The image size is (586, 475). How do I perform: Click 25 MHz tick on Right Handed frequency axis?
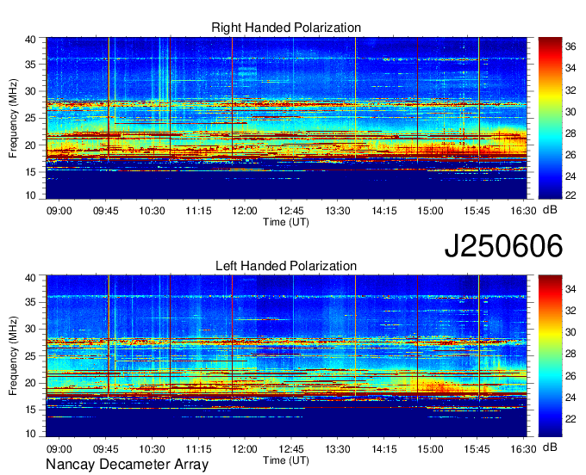click(30, 118)
